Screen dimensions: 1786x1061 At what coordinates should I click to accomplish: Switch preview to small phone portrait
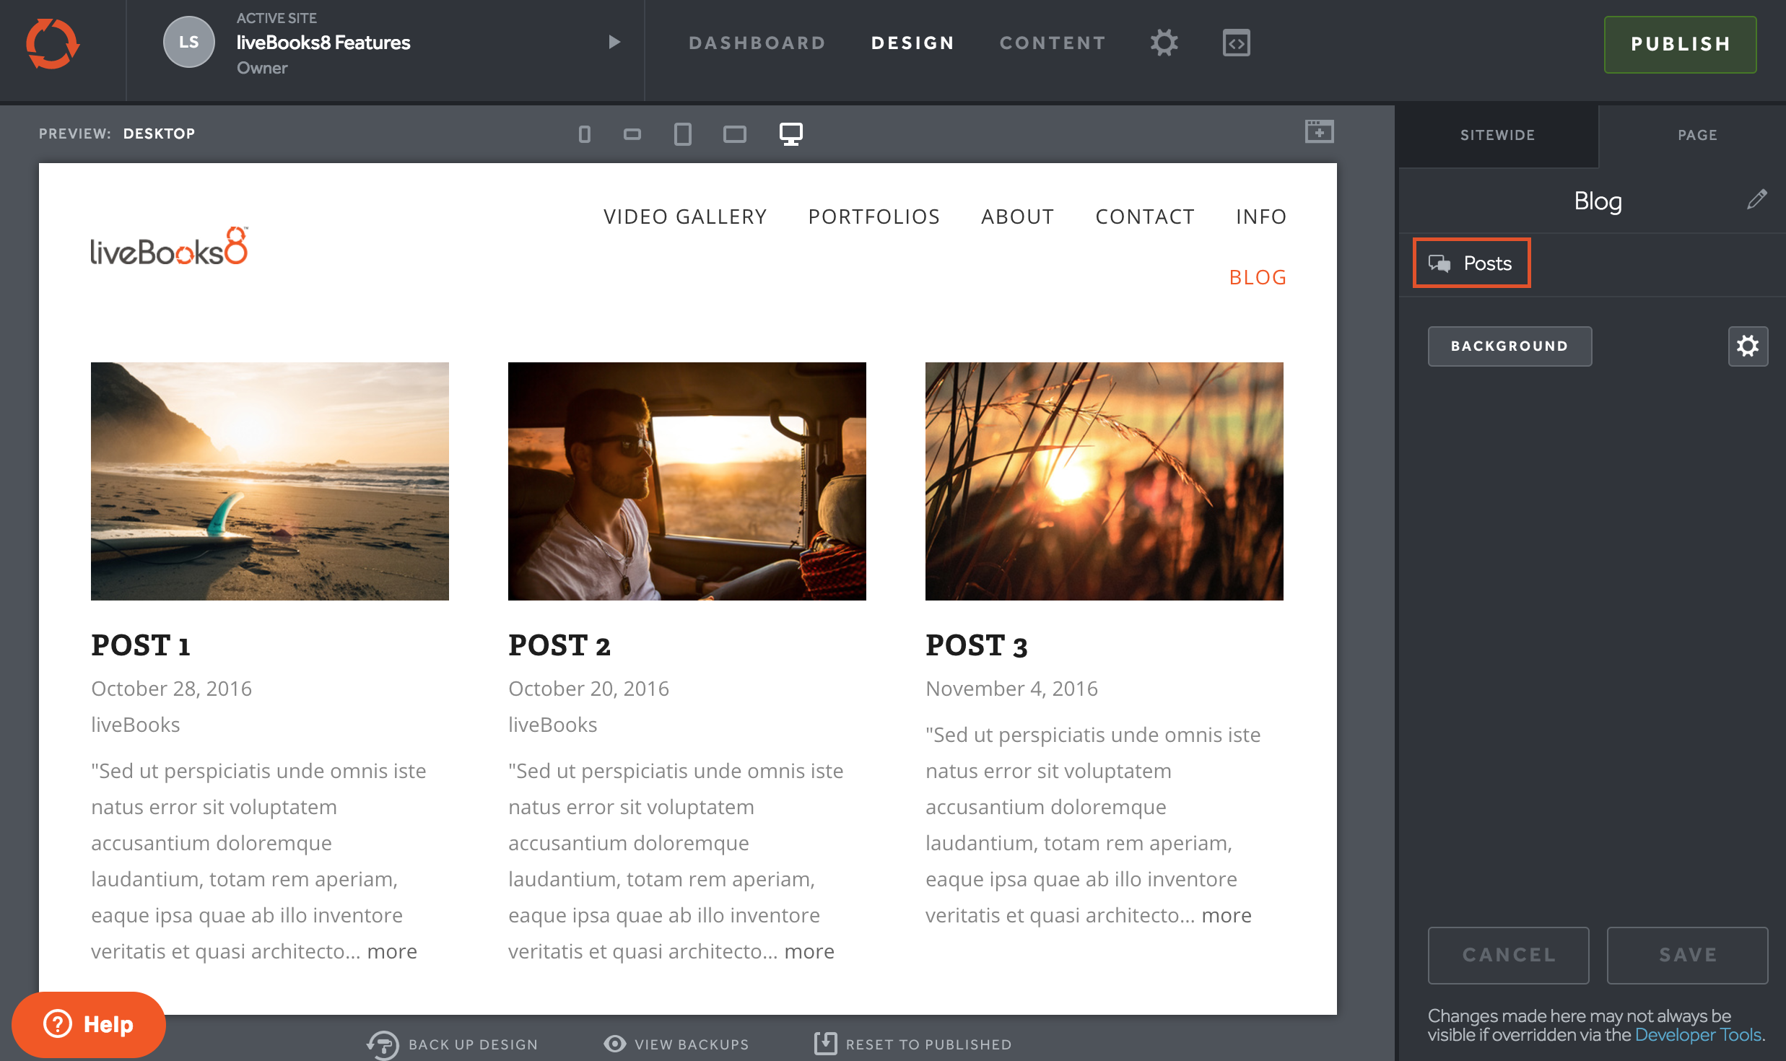click(x=585, y=134)
